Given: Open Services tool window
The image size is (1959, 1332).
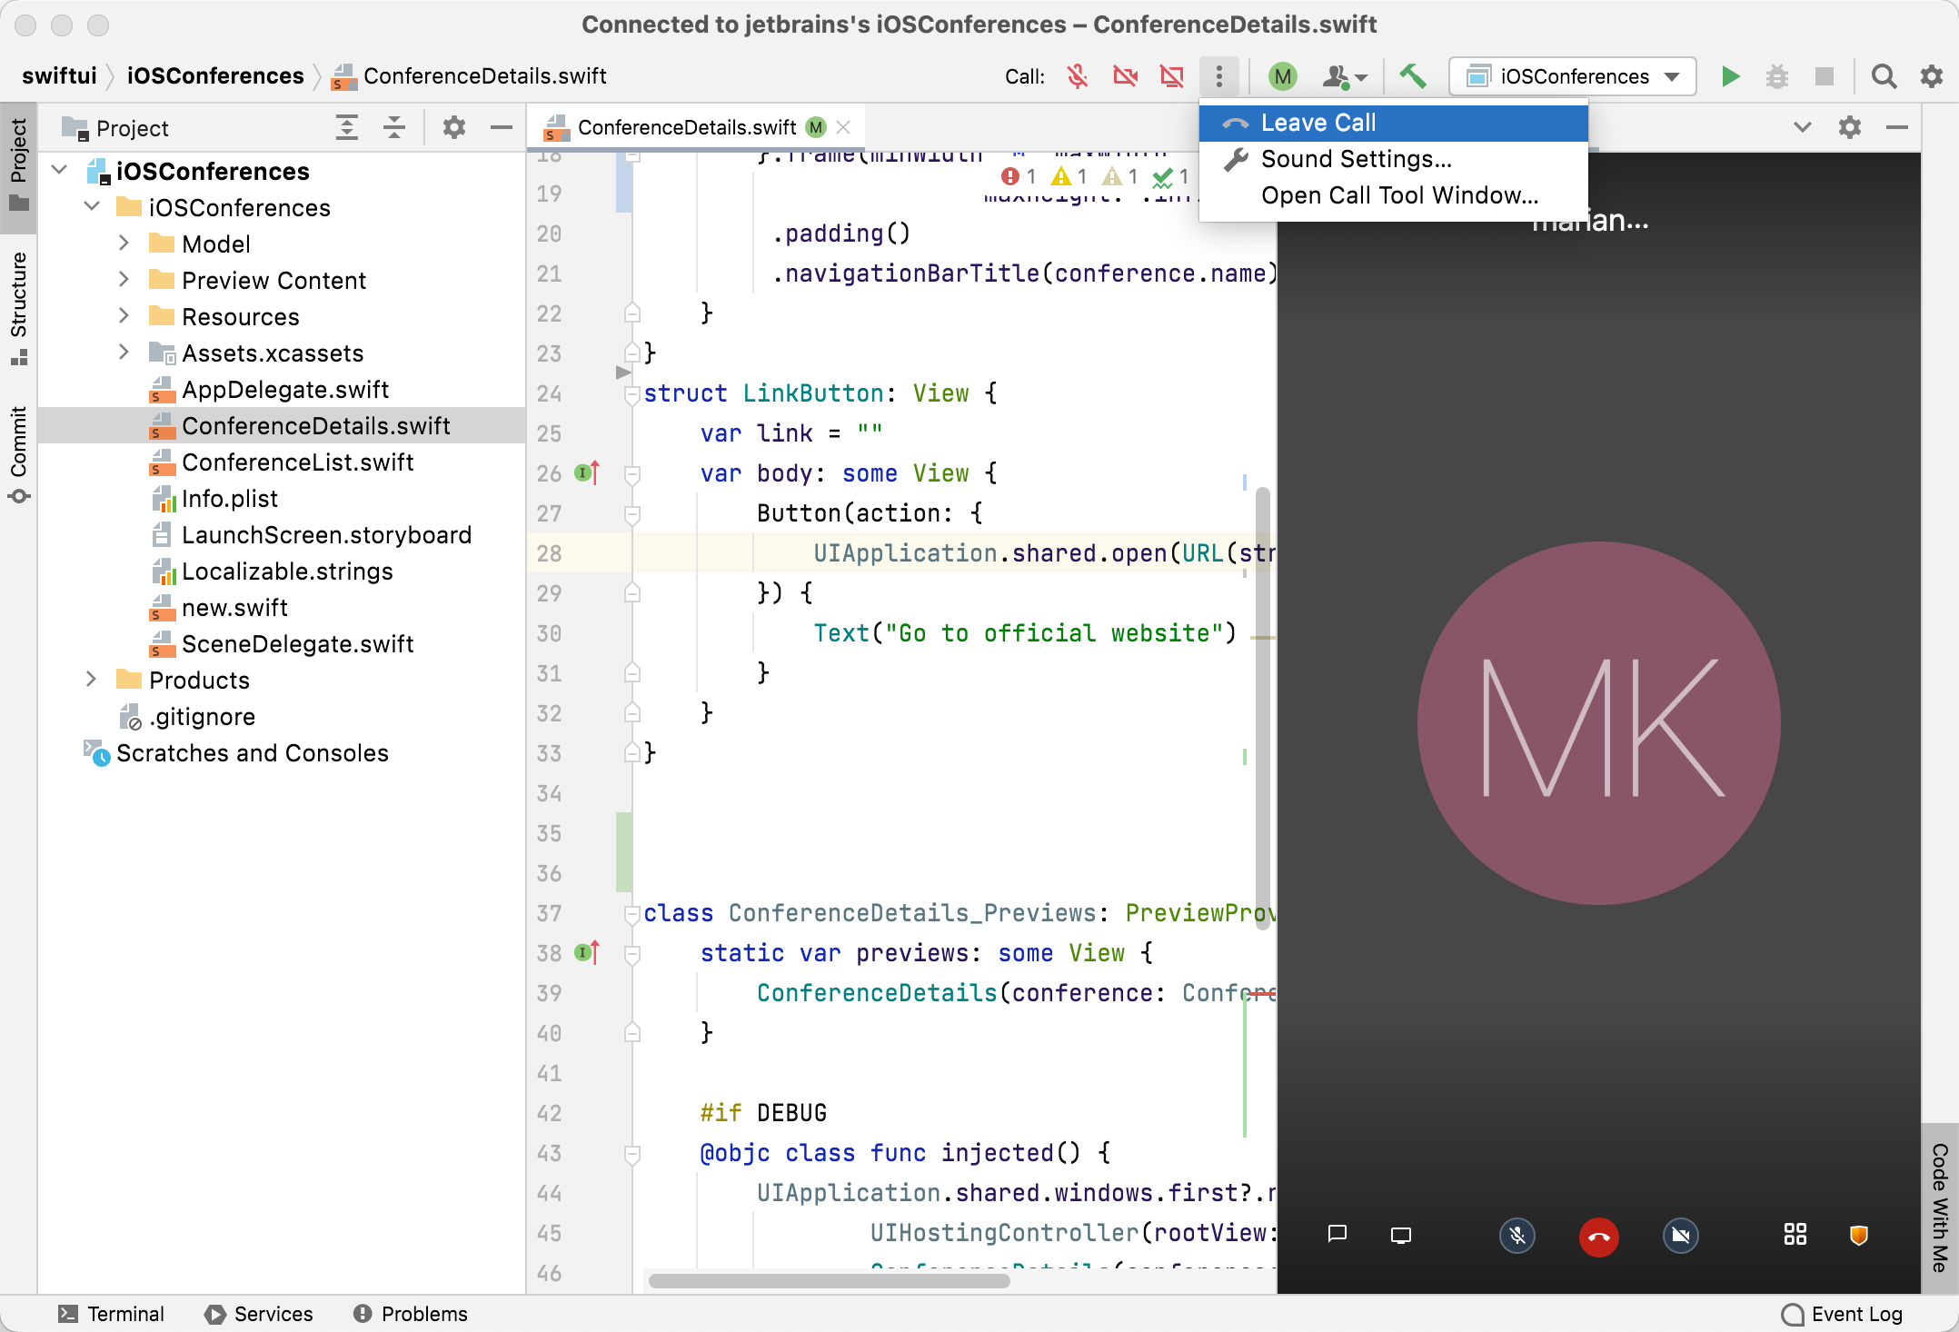Looking at the screenshot, I should tap(258, 1314).
